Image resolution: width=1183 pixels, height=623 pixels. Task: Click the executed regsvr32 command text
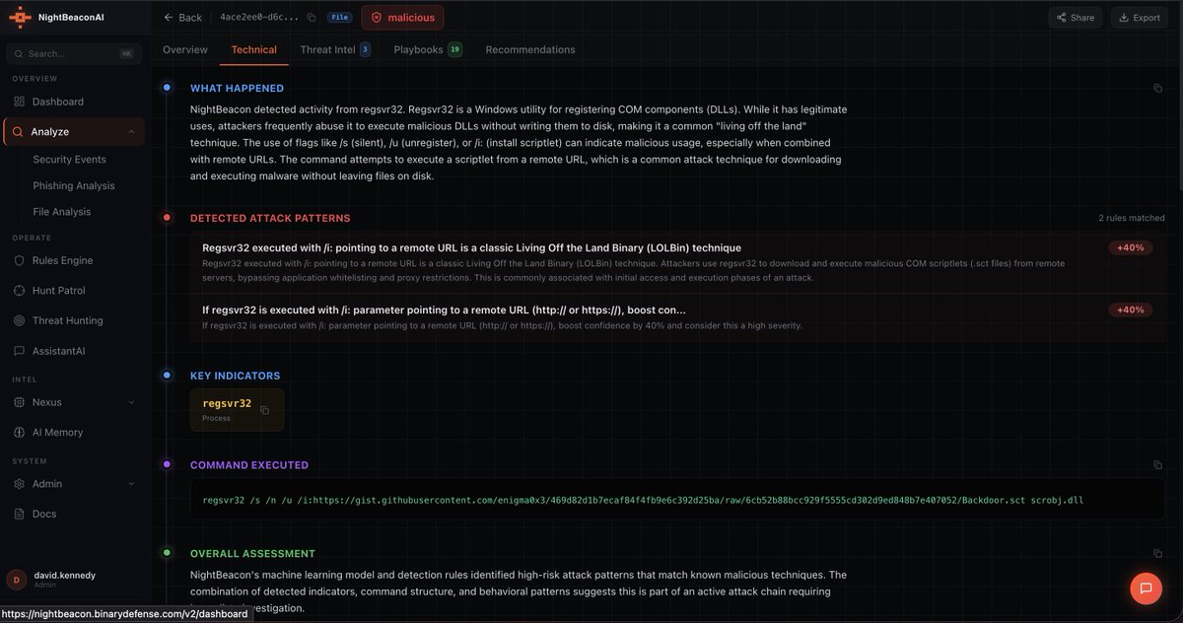[x=643, y=500]
